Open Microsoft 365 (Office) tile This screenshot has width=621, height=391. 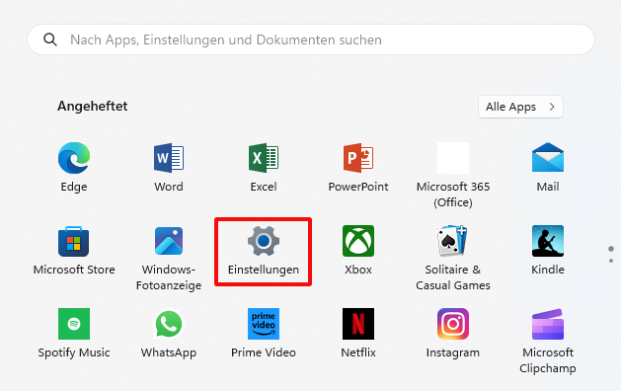(x=453, y=158)
